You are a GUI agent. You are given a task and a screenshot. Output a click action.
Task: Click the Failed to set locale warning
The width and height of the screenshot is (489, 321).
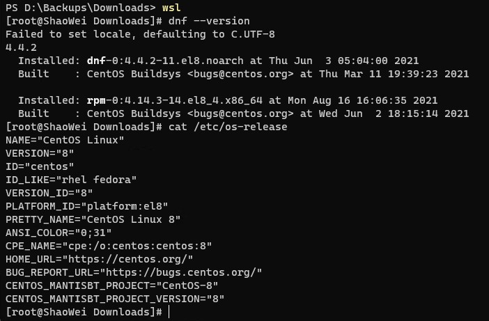click(x=140, y=34)
